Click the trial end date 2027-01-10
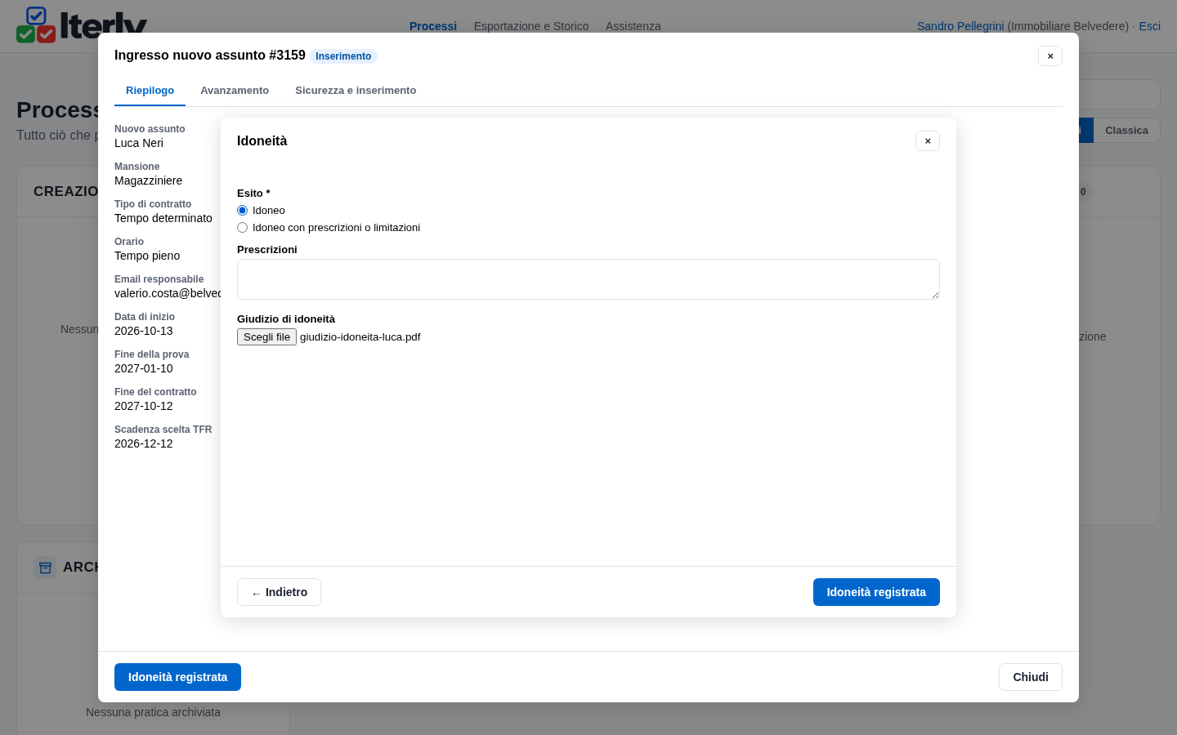The width and height of the screenshot is (1177, 735). click(x=144, y=368)
